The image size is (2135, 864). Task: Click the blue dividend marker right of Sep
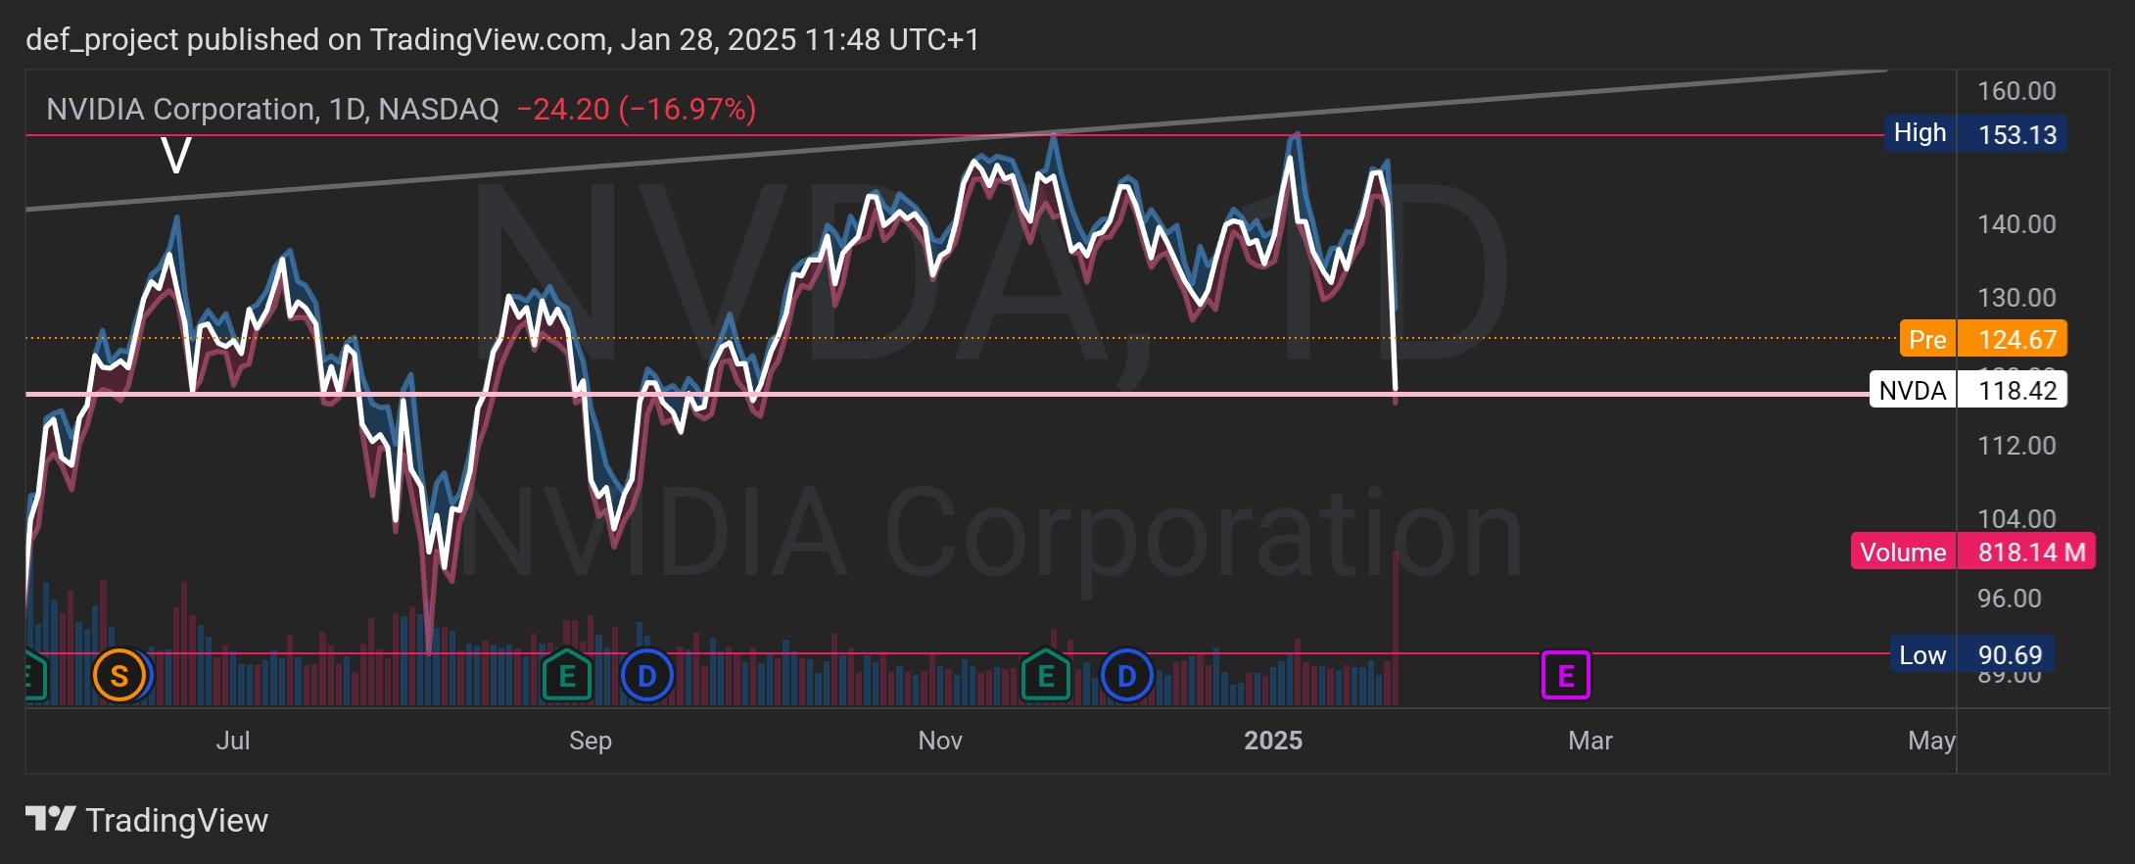pyautogui.click(x=647, y=676)
